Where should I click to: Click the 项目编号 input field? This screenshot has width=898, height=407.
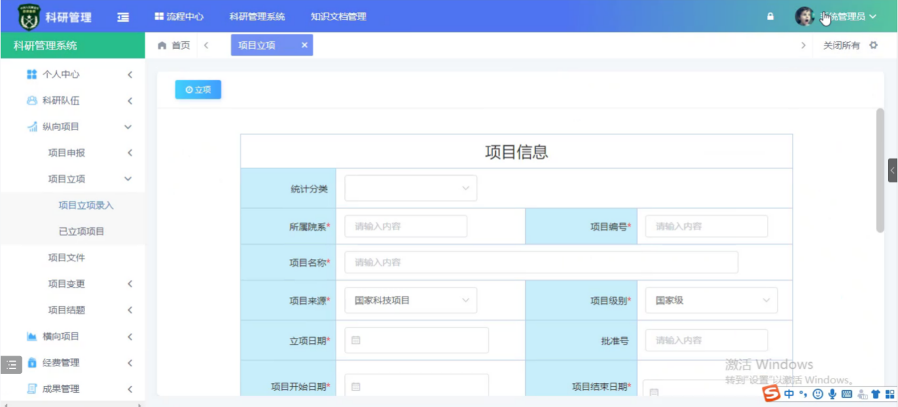pyautogui.click(x=706, y=226)
